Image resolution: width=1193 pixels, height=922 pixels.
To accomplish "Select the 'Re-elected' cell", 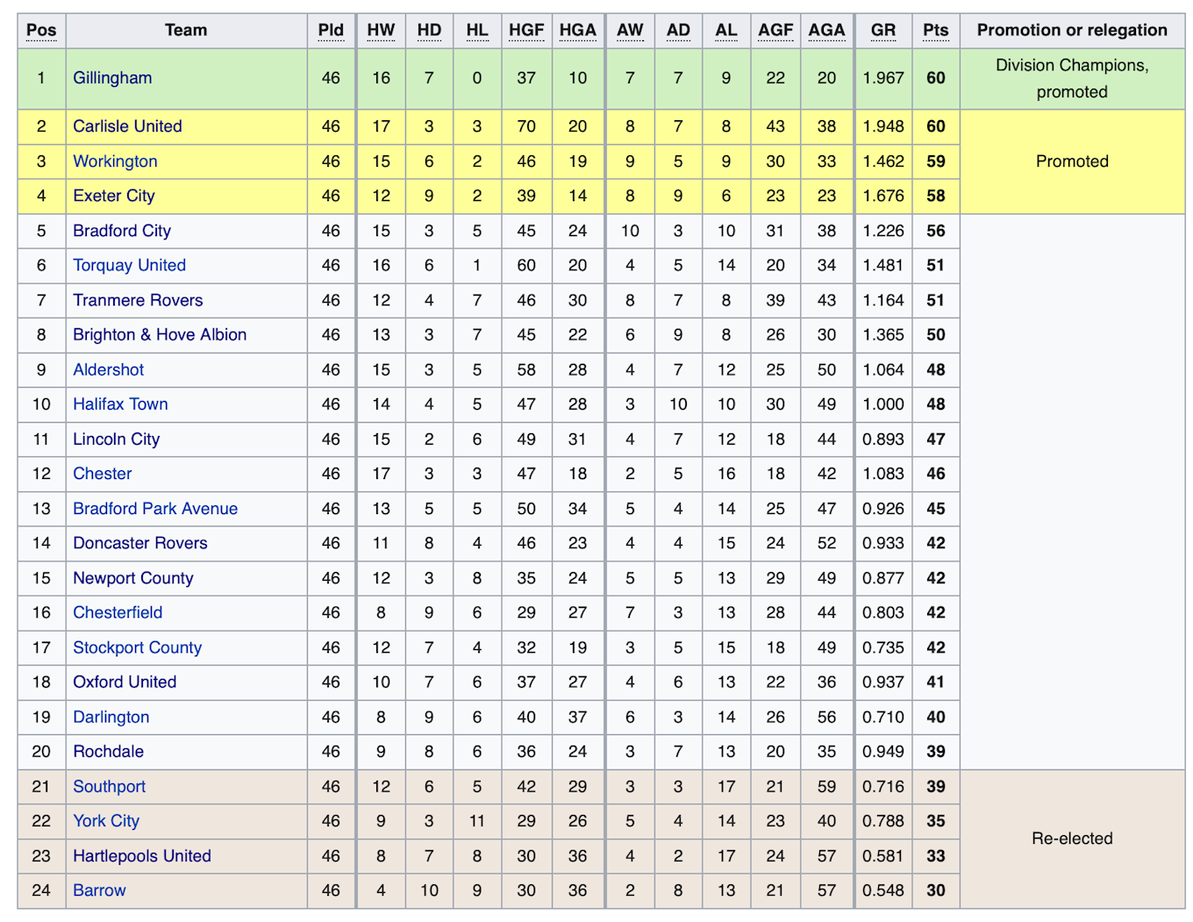I will [x=1072, y=839].
